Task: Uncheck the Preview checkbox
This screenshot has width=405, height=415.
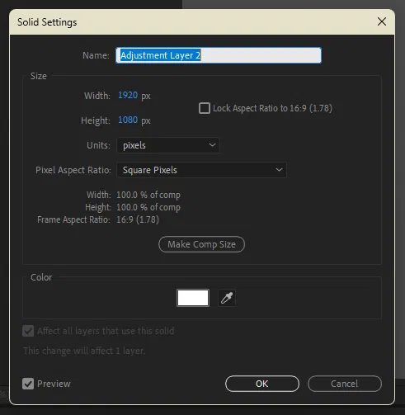Action: point(28,384)
